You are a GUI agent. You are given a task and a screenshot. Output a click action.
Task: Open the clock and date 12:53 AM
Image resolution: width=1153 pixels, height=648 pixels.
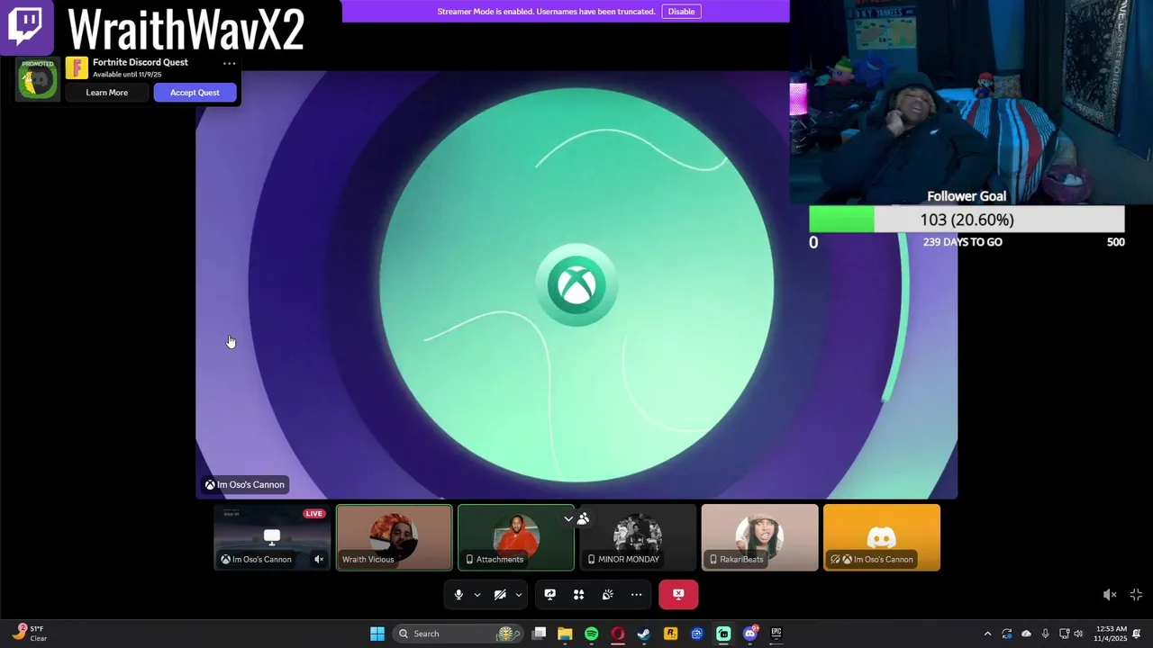coord(1111,634)
